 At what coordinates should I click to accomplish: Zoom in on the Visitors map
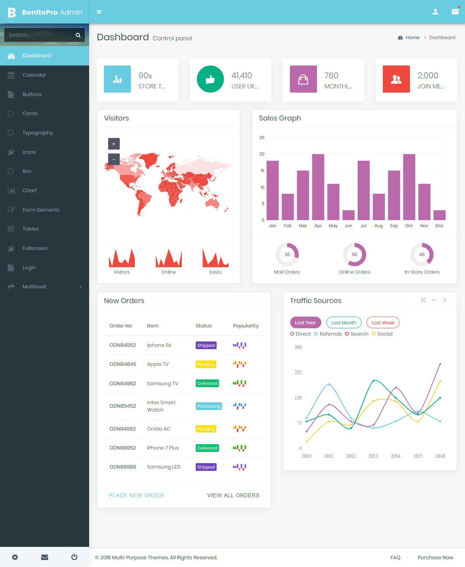click(x=114, y=143)
